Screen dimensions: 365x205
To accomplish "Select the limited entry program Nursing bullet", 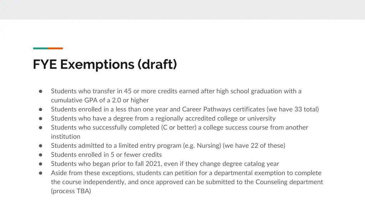I will pyautogui.click(x=168, y=146).
